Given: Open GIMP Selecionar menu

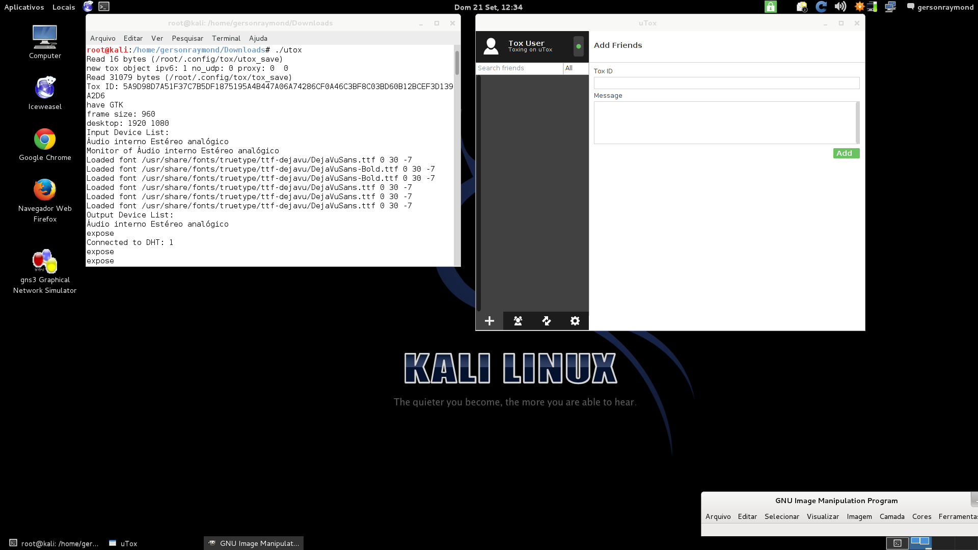Looking at the screenshot, I should pos(782,516).
